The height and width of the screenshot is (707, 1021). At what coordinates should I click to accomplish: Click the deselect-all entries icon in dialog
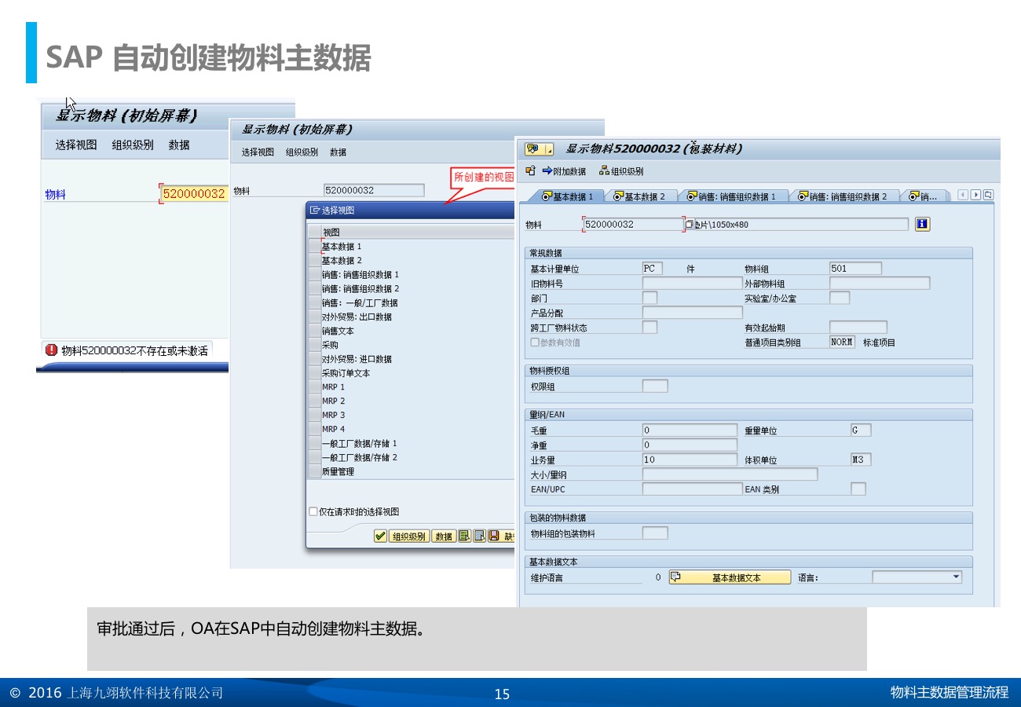(x=479, y=536)
